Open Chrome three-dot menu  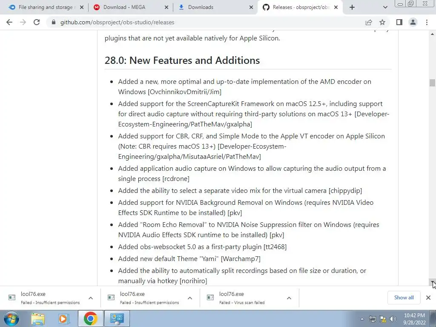[427, 22]
